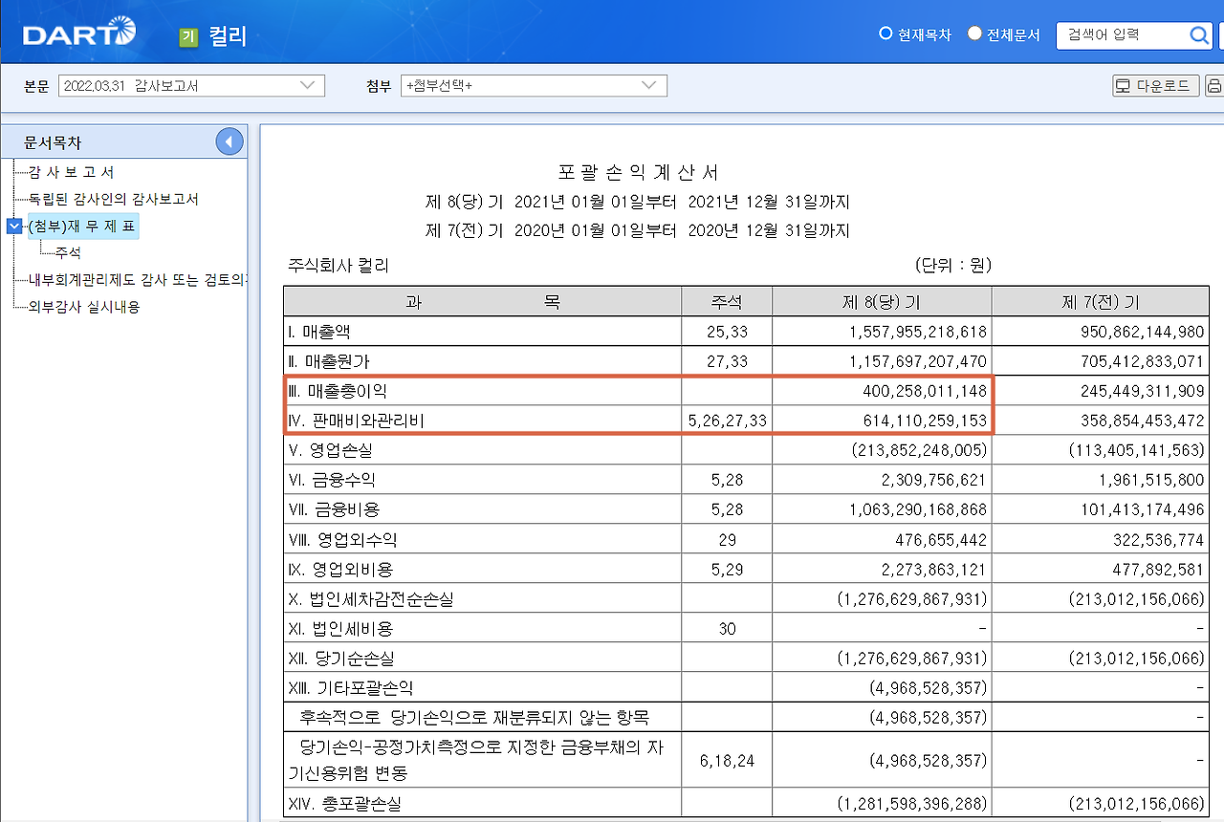Collapse the 문서목차 sidebar with the arrow circle

point(229,141)
